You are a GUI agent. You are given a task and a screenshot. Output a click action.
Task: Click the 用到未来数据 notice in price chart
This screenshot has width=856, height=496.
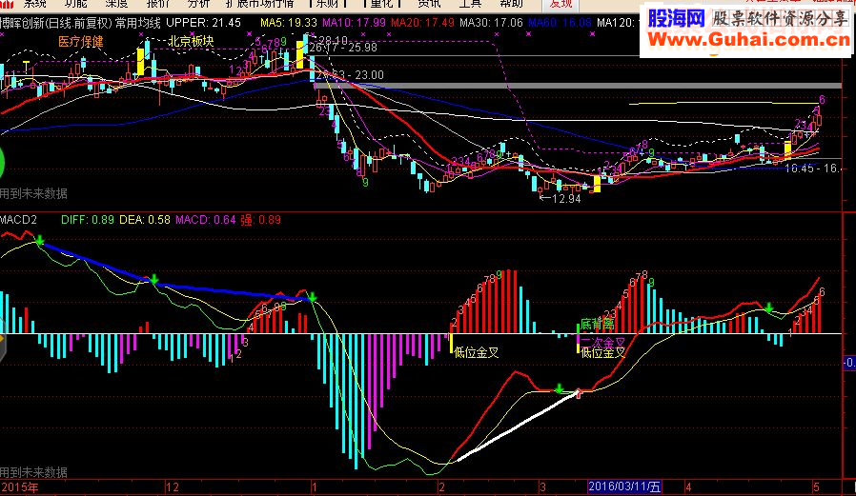(x=34, y=193)
